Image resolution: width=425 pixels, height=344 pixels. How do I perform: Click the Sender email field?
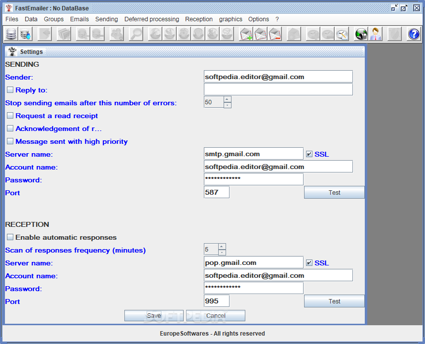point(278,77)
